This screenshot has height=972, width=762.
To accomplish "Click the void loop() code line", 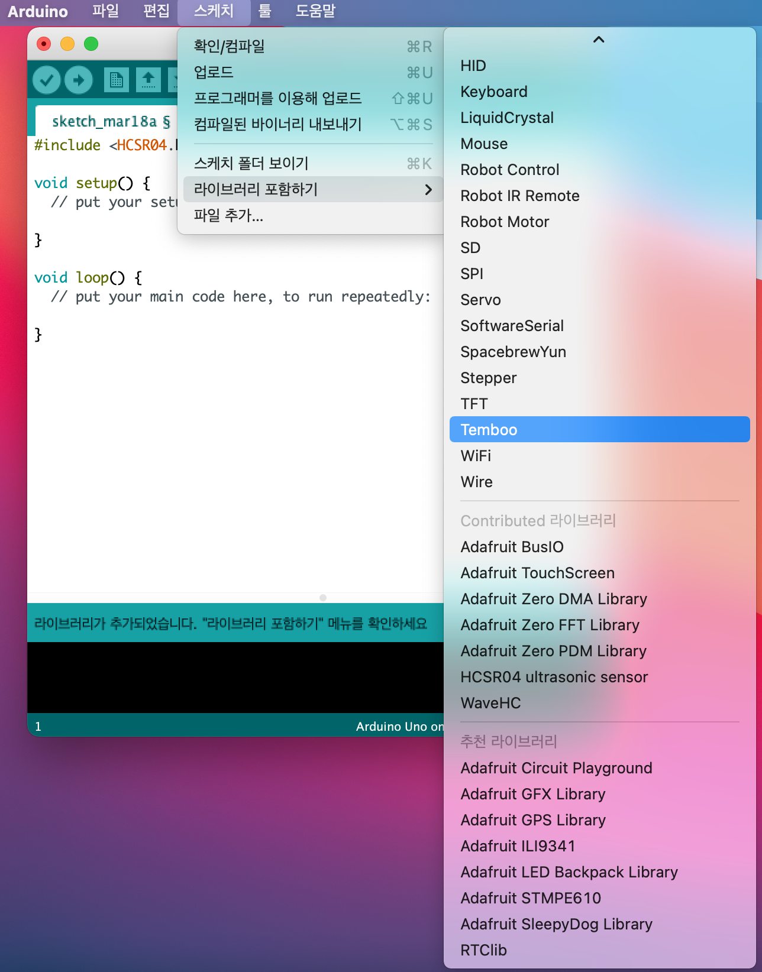I will point(88,278).
